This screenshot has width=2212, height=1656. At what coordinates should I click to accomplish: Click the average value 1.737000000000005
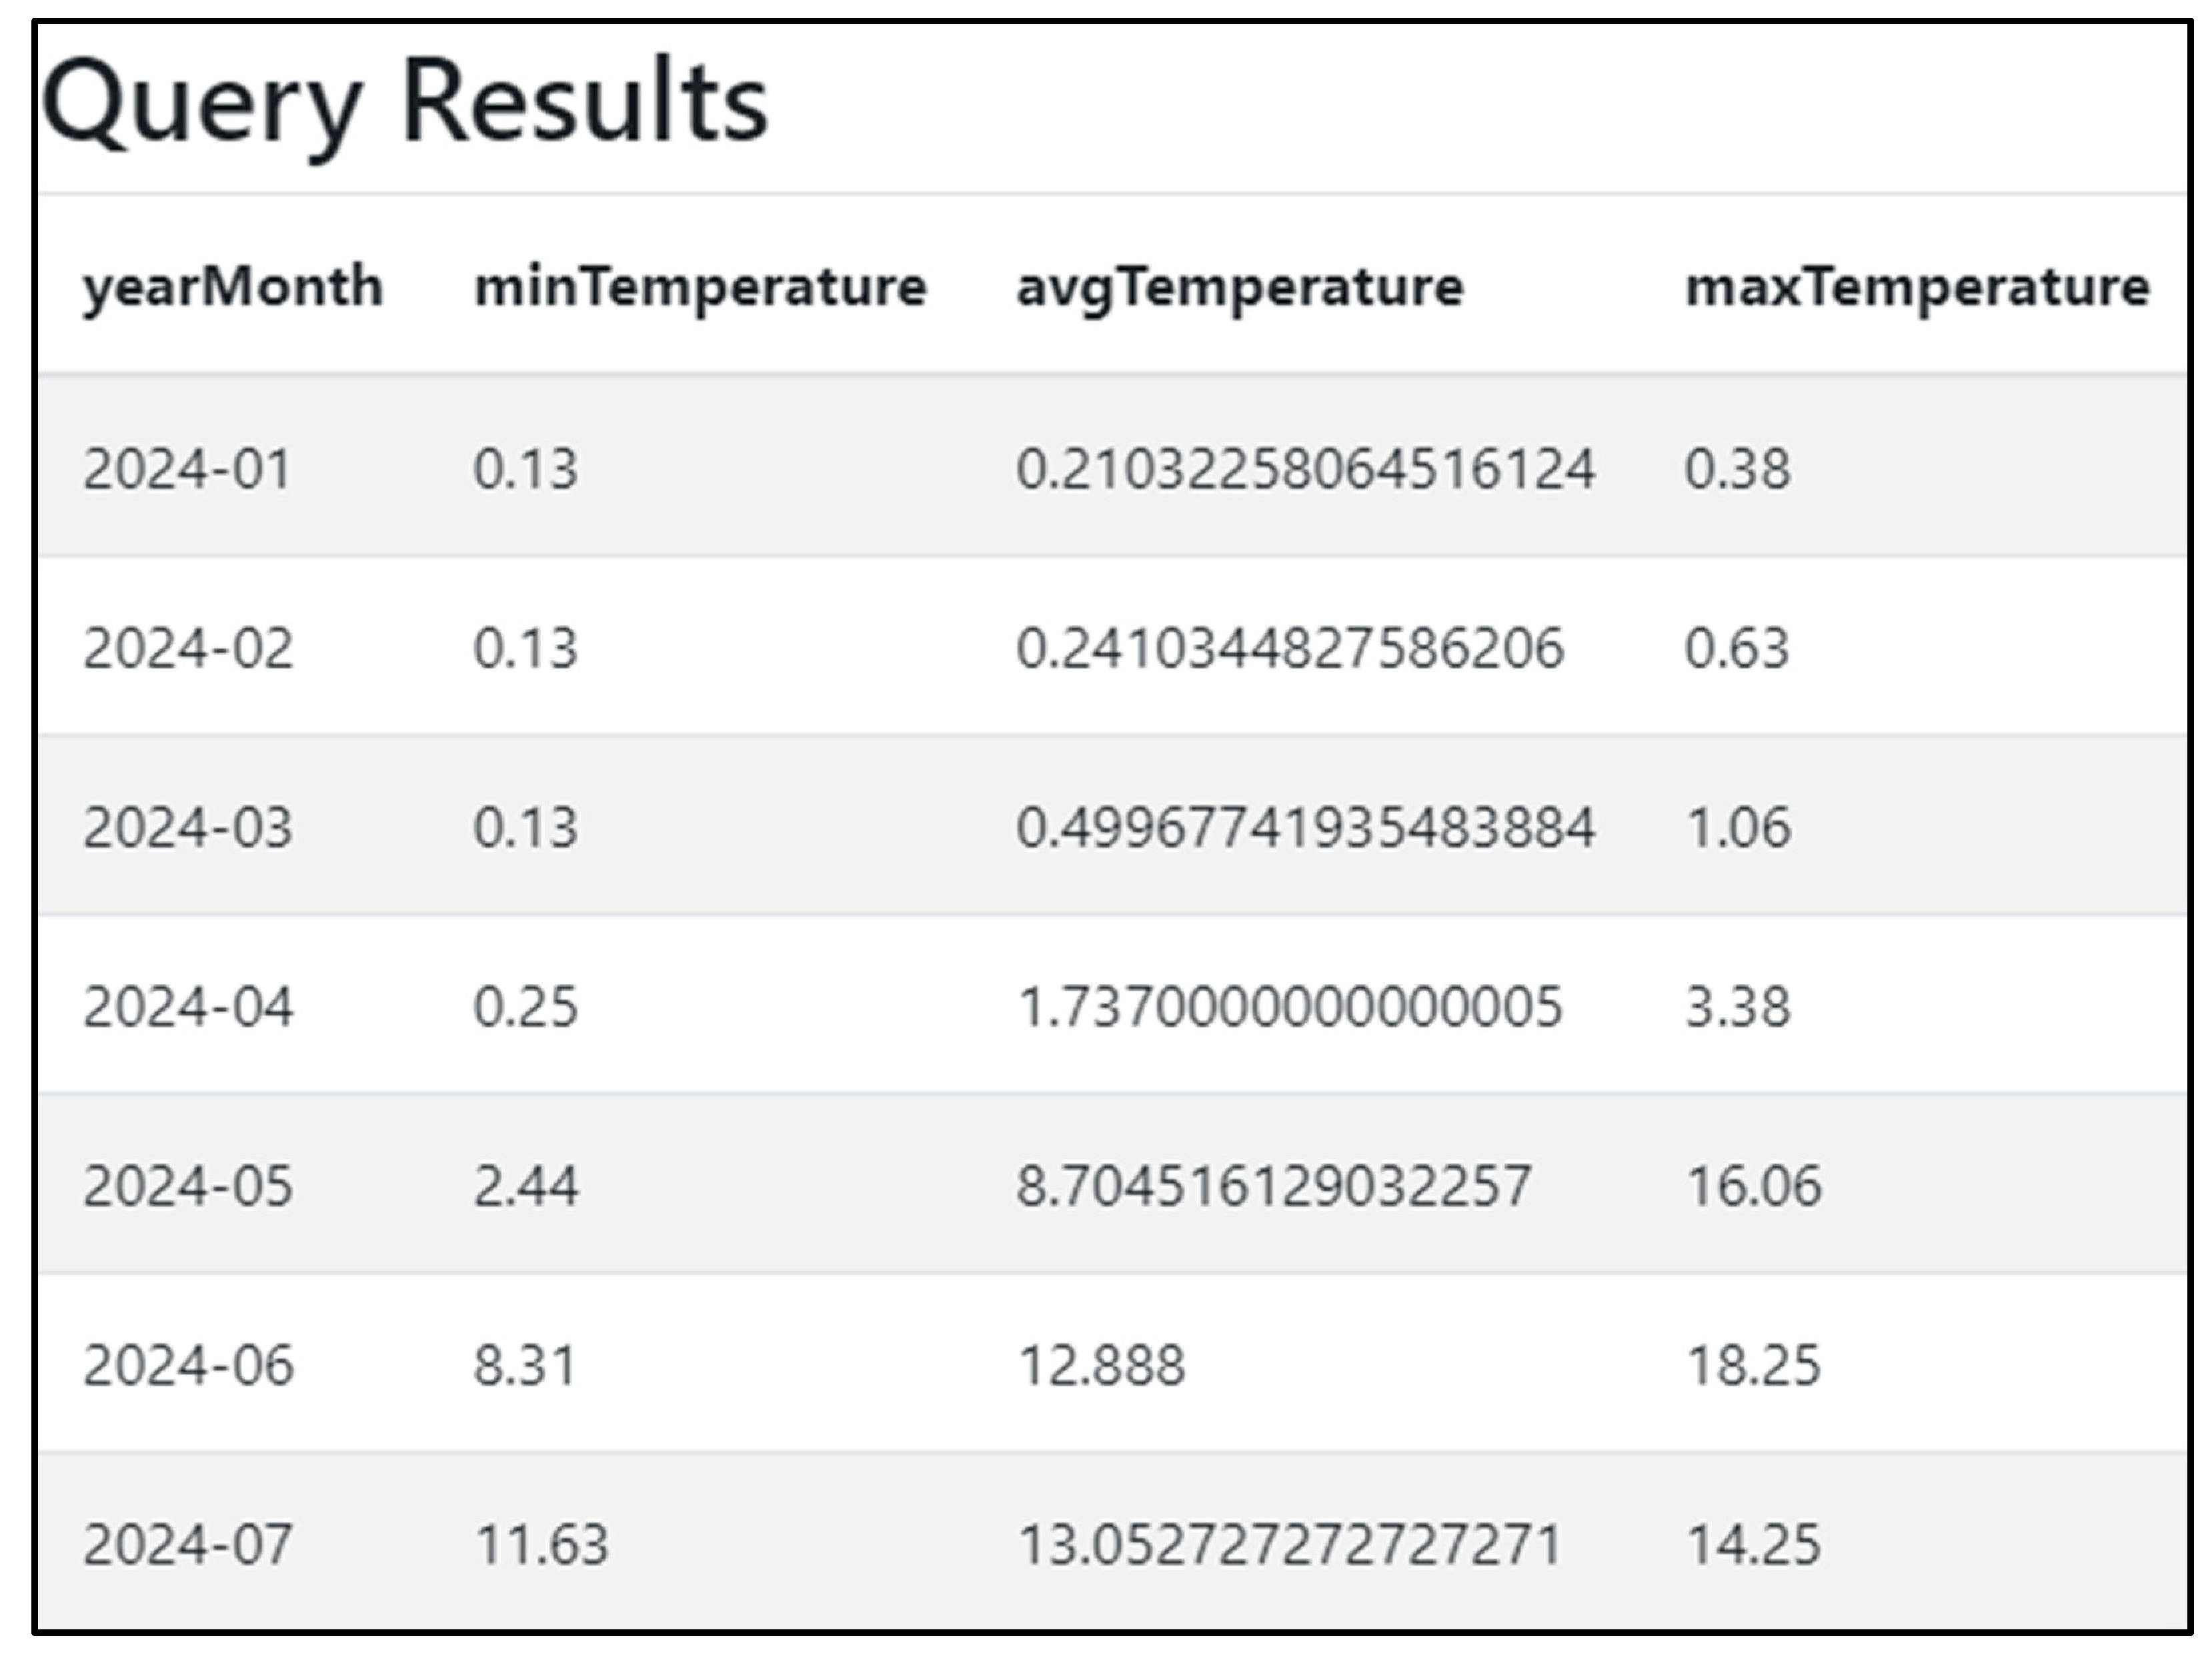[x=1289, y=1007]
